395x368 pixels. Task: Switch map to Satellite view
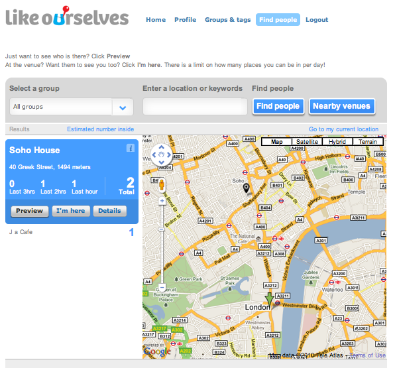click(307, 142)
